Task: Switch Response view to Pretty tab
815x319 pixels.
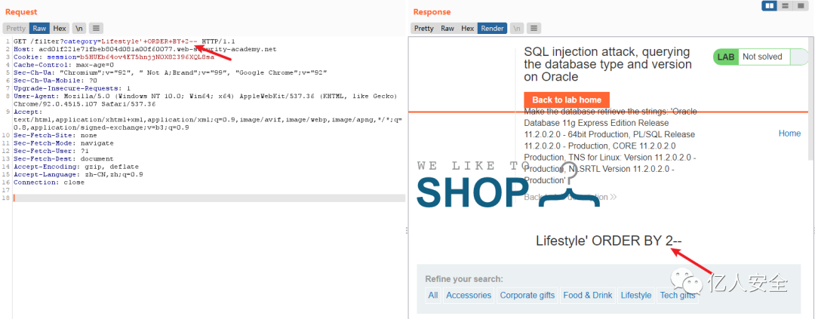Action: pyautogui.click(x=423, y=28)
